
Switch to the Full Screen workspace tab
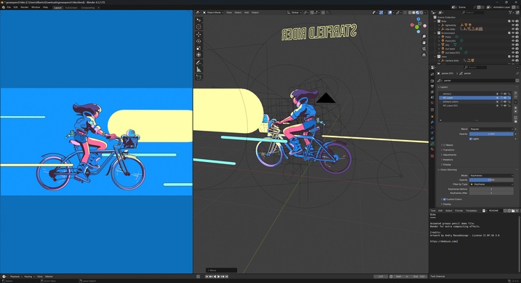[x=71, y=7]
